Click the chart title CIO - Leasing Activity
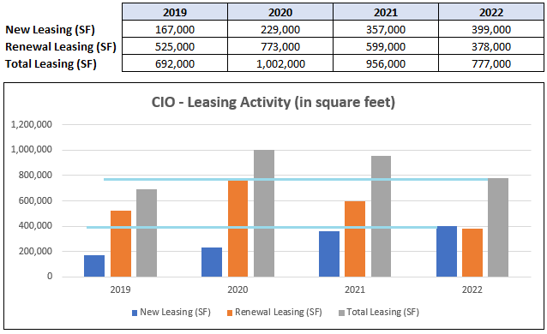The height and width of the screenshot is (334, 547). coord(273,103)
